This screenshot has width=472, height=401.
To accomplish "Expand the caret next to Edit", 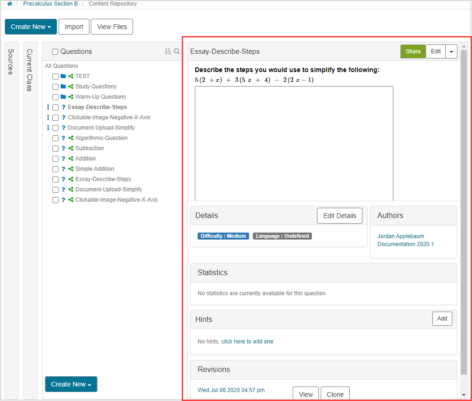I will [x=451, y=51].
